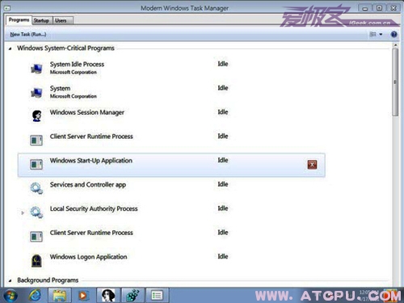This screenshot has height=303, width=404.
Task: Collapse the Background Programs group
Action: (x=11, y=280)
